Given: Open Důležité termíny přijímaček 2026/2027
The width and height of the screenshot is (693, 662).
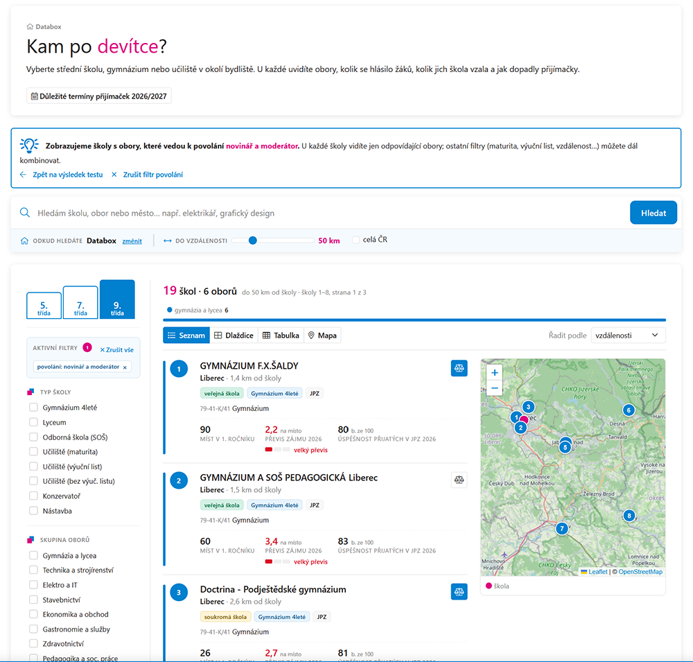Looking at the screenshot, I should [x=99, y=96].
